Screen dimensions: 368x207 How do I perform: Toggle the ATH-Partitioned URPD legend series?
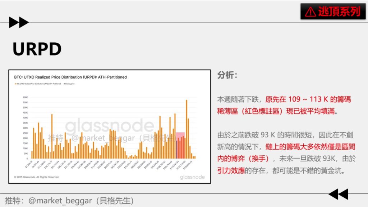[x=38, y=84]
